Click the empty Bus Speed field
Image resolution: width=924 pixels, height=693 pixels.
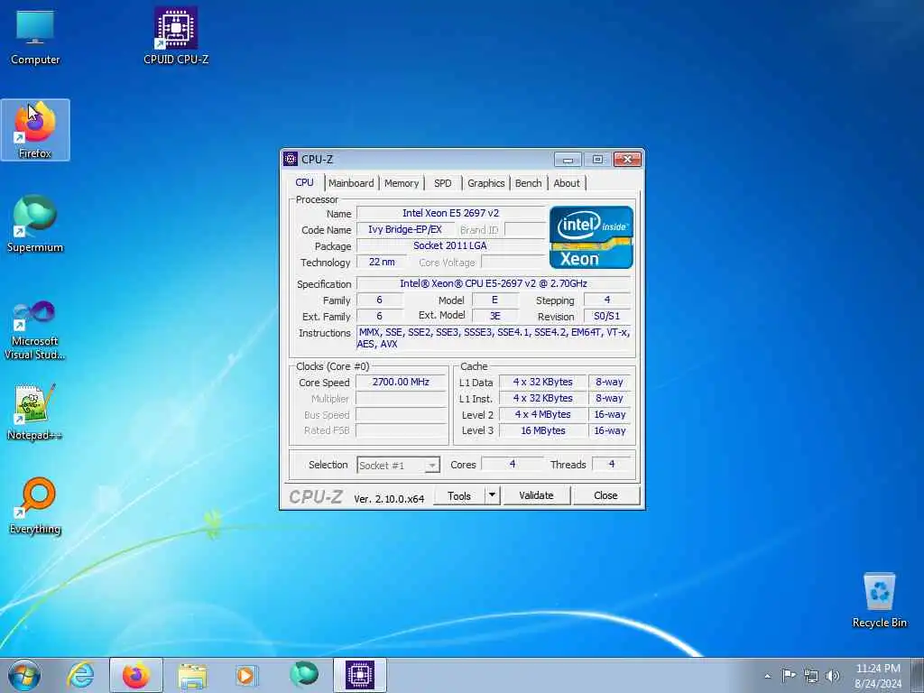401,414
